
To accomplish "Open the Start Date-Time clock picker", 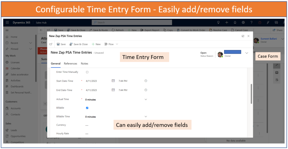I will point(146,81).
